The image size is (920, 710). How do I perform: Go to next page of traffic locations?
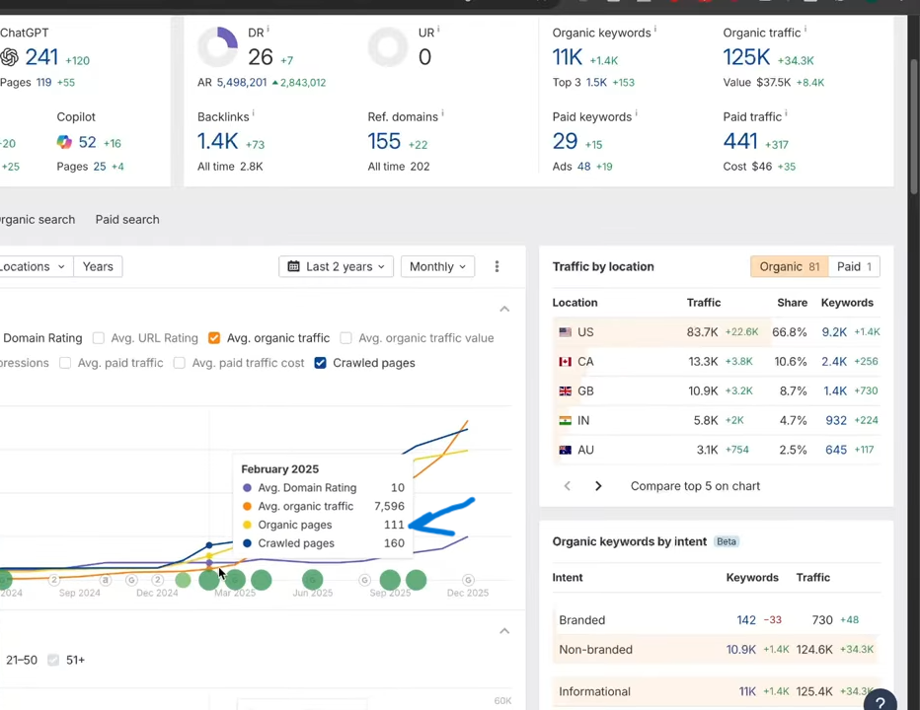[x=598, y=486]
